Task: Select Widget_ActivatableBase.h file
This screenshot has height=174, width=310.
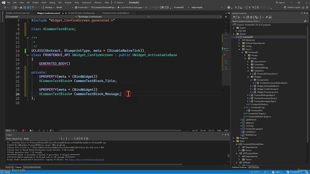Action: pyautogui.click(x=268, y=86)
